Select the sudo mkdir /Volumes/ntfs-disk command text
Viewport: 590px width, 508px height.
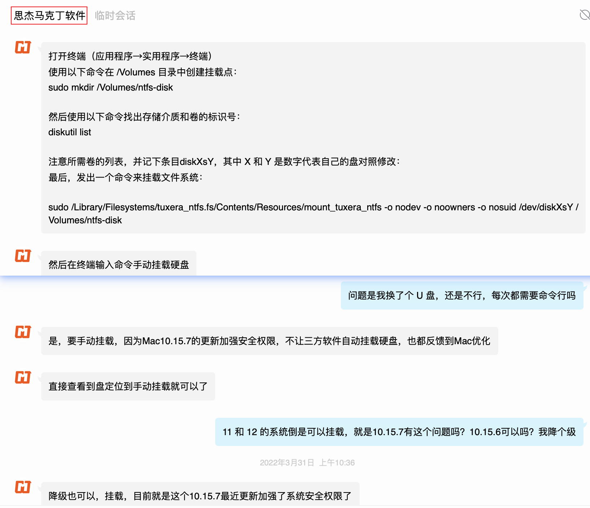(x=111, y=87)
